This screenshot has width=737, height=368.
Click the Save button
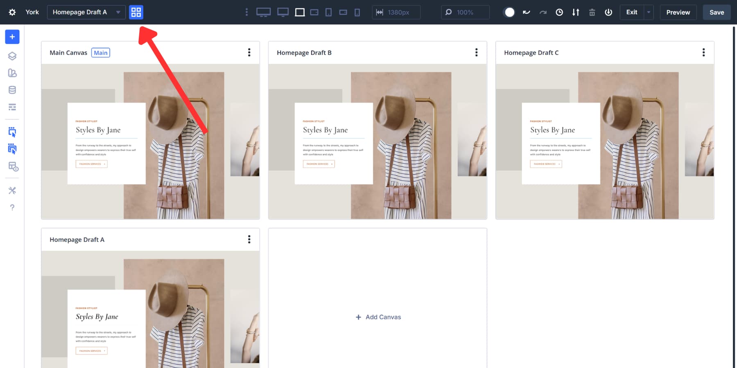point(717,12)
